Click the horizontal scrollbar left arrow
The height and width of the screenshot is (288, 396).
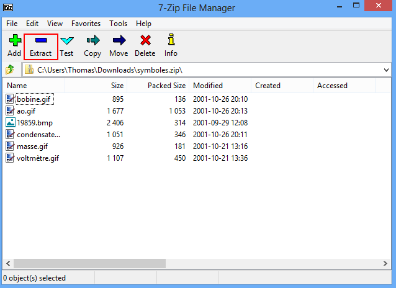[8, 264]
